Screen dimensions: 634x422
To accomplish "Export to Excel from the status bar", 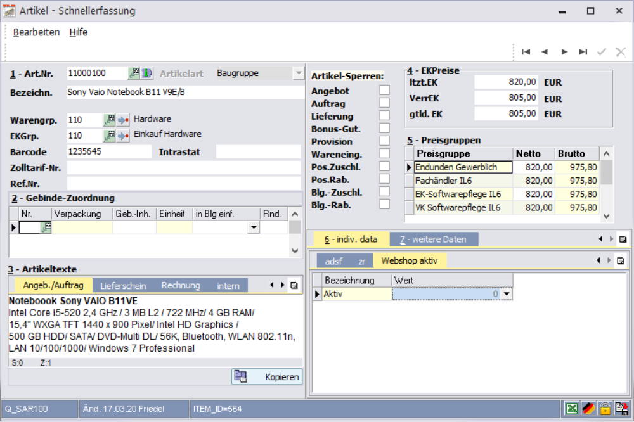I will (572, 409).
